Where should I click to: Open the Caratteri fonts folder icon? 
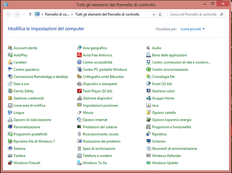coord(10,62)
